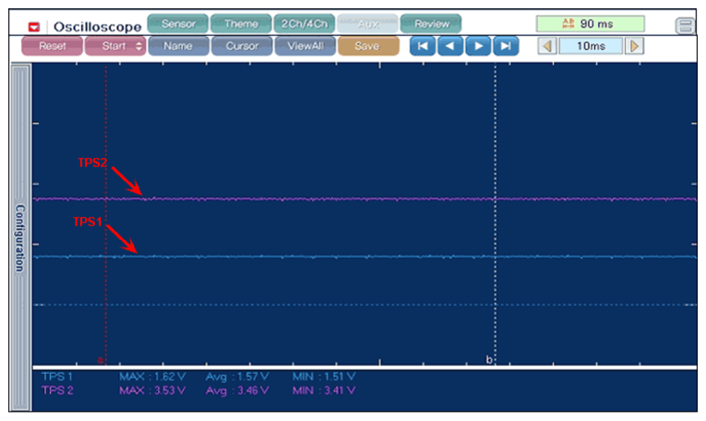The image size is (706, 421).
Task: Click the TPS 1 MIN 1.51 V value
Action: tap(324, 377)
